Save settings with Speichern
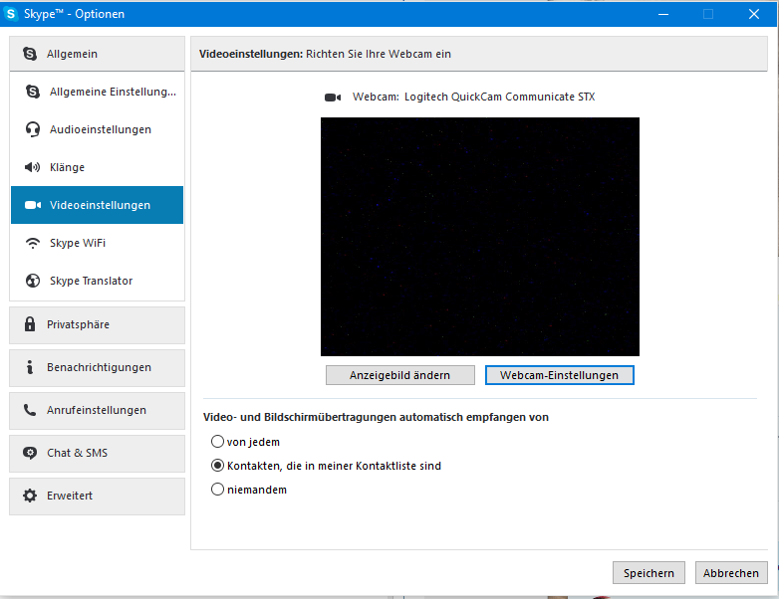The height and width of the screenshot is (599, 779). (649, 573)
